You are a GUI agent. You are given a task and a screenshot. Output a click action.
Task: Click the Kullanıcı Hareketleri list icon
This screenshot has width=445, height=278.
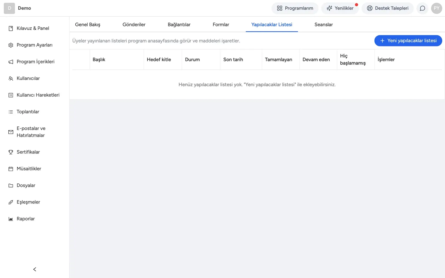(11, 95)
